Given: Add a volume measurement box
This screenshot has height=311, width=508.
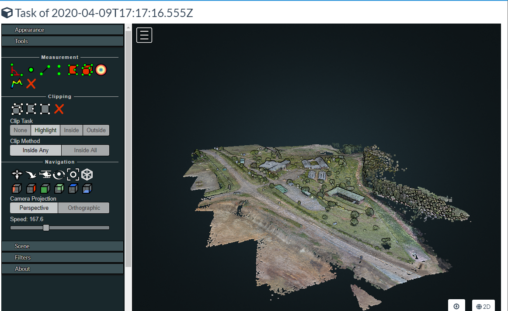Looking at the screenshot, I should click(87, 69).
